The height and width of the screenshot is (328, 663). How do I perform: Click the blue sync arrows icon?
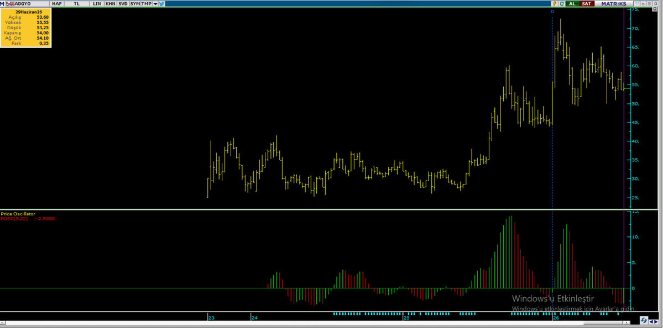[644, 320]
